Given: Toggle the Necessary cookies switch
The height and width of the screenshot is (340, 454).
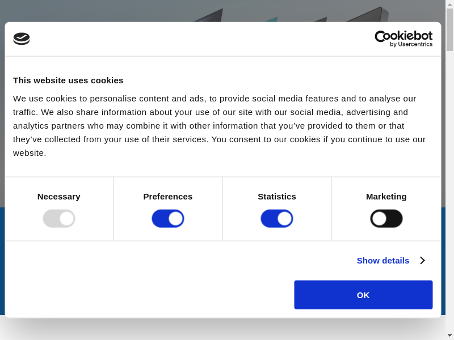Looking at the screenshot, I should pyautogui.click(x=59, y=219).
